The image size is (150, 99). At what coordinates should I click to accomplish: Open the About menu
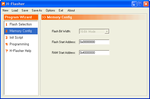click(71, 10)
